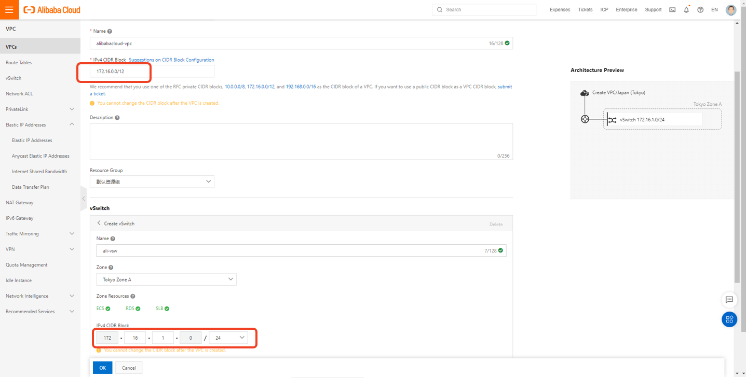The image size is (746, 378).
Task: Open the help question mark icon
Action: (700, 9)
